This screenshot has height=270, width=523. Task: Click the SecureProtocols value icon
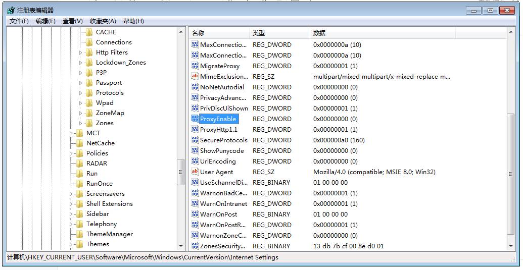point(195,140)
